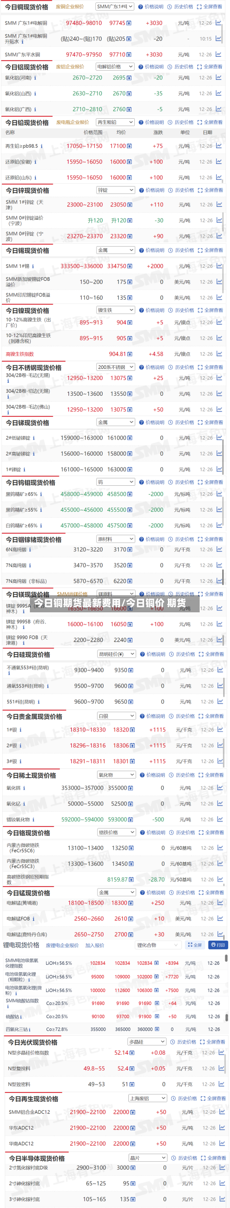The image size is (230, 1208).
Task: Click info icon beside 四氧化三钴
Action: click(x=29, y=1029)
